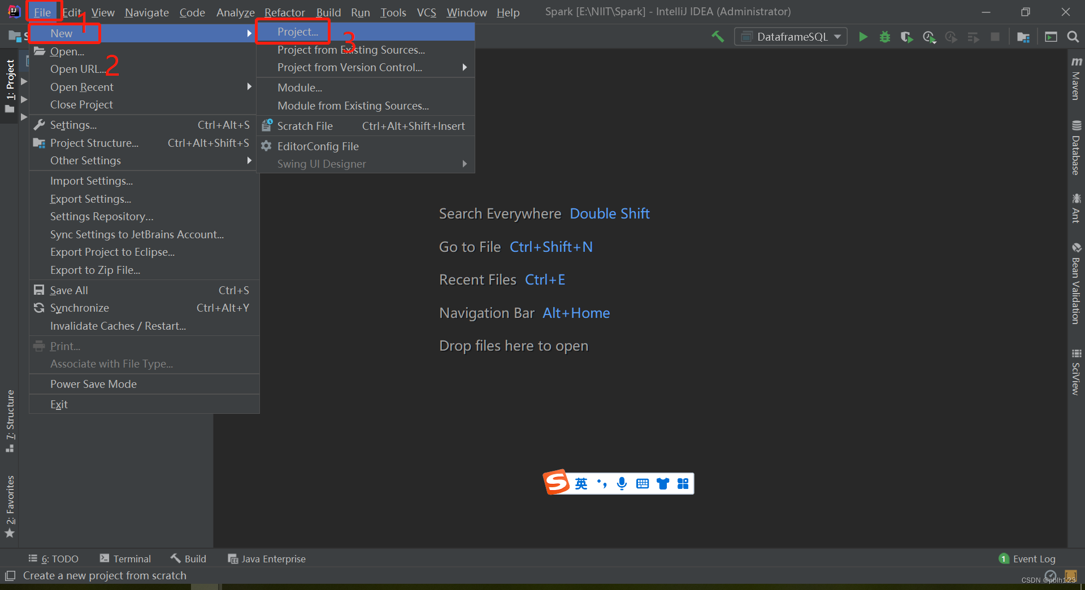Open the TODO tool window
Screen dimensions: 1085x590
click(54, 559)
